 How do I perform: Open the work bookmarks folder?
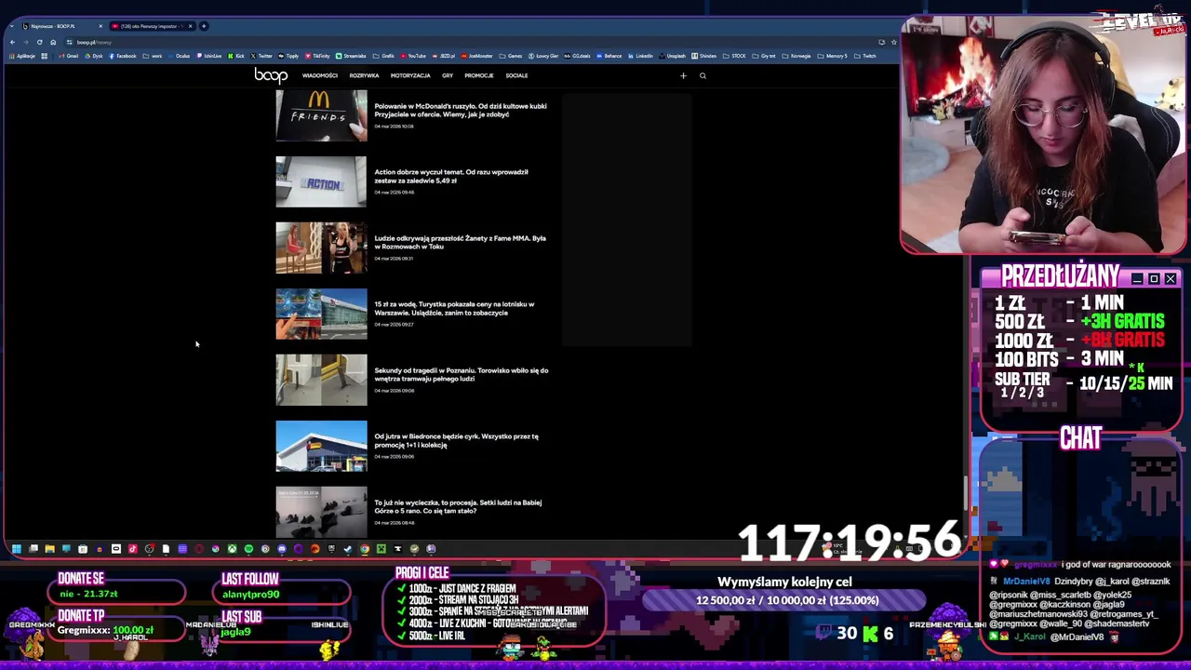coord(152,56)
